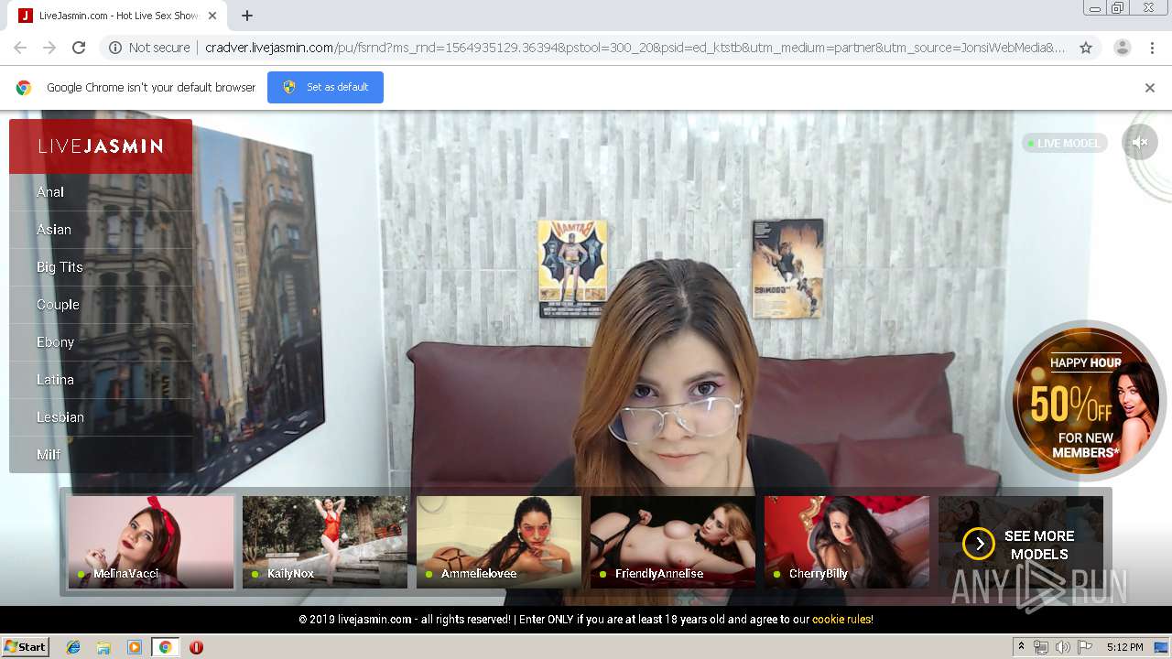Open a new browser tab
Viewport: 1172px width, 659px height.
247,16
